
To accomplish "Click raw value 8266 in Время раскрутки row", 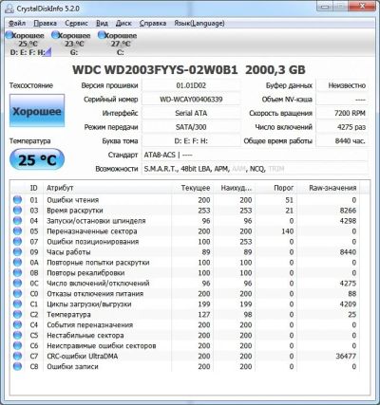I will pos(348,211).
